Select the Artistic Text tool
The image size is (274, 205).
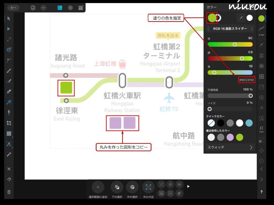9,144
